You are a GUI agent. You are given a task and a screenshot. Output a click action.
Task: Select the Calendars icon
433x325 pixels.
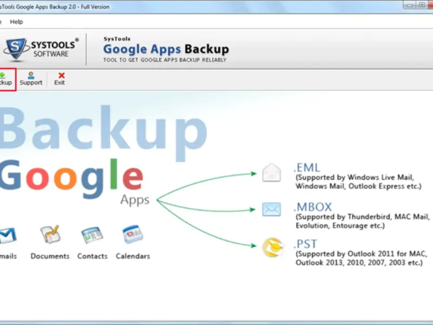pos(133,235)
